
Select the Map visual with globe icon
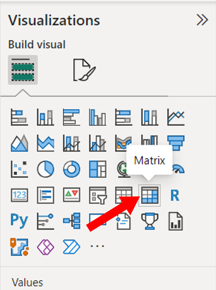point(124,169)
